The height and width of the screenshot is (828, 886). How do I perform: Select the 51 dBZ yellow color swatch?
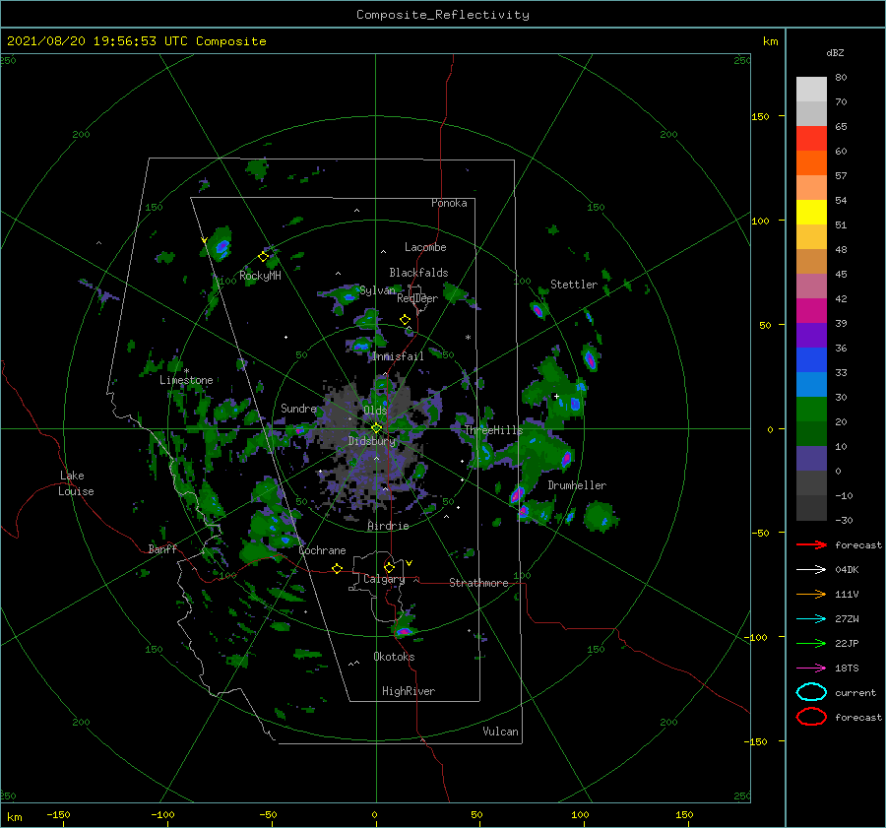811,212
